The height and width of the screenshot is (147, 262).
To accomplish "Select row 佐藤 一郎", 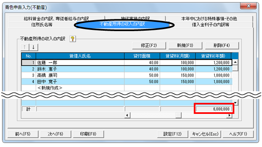I will tap(127, 63).
